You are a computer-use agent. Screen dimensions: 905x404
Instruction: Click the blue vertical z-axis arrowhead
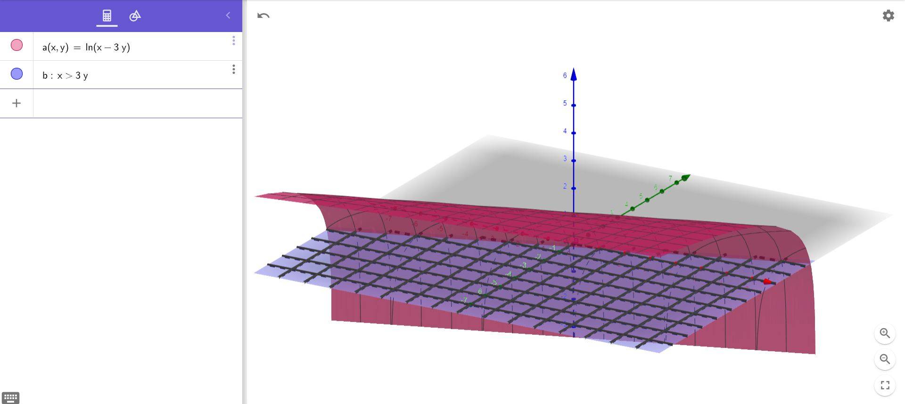(574, 74)
